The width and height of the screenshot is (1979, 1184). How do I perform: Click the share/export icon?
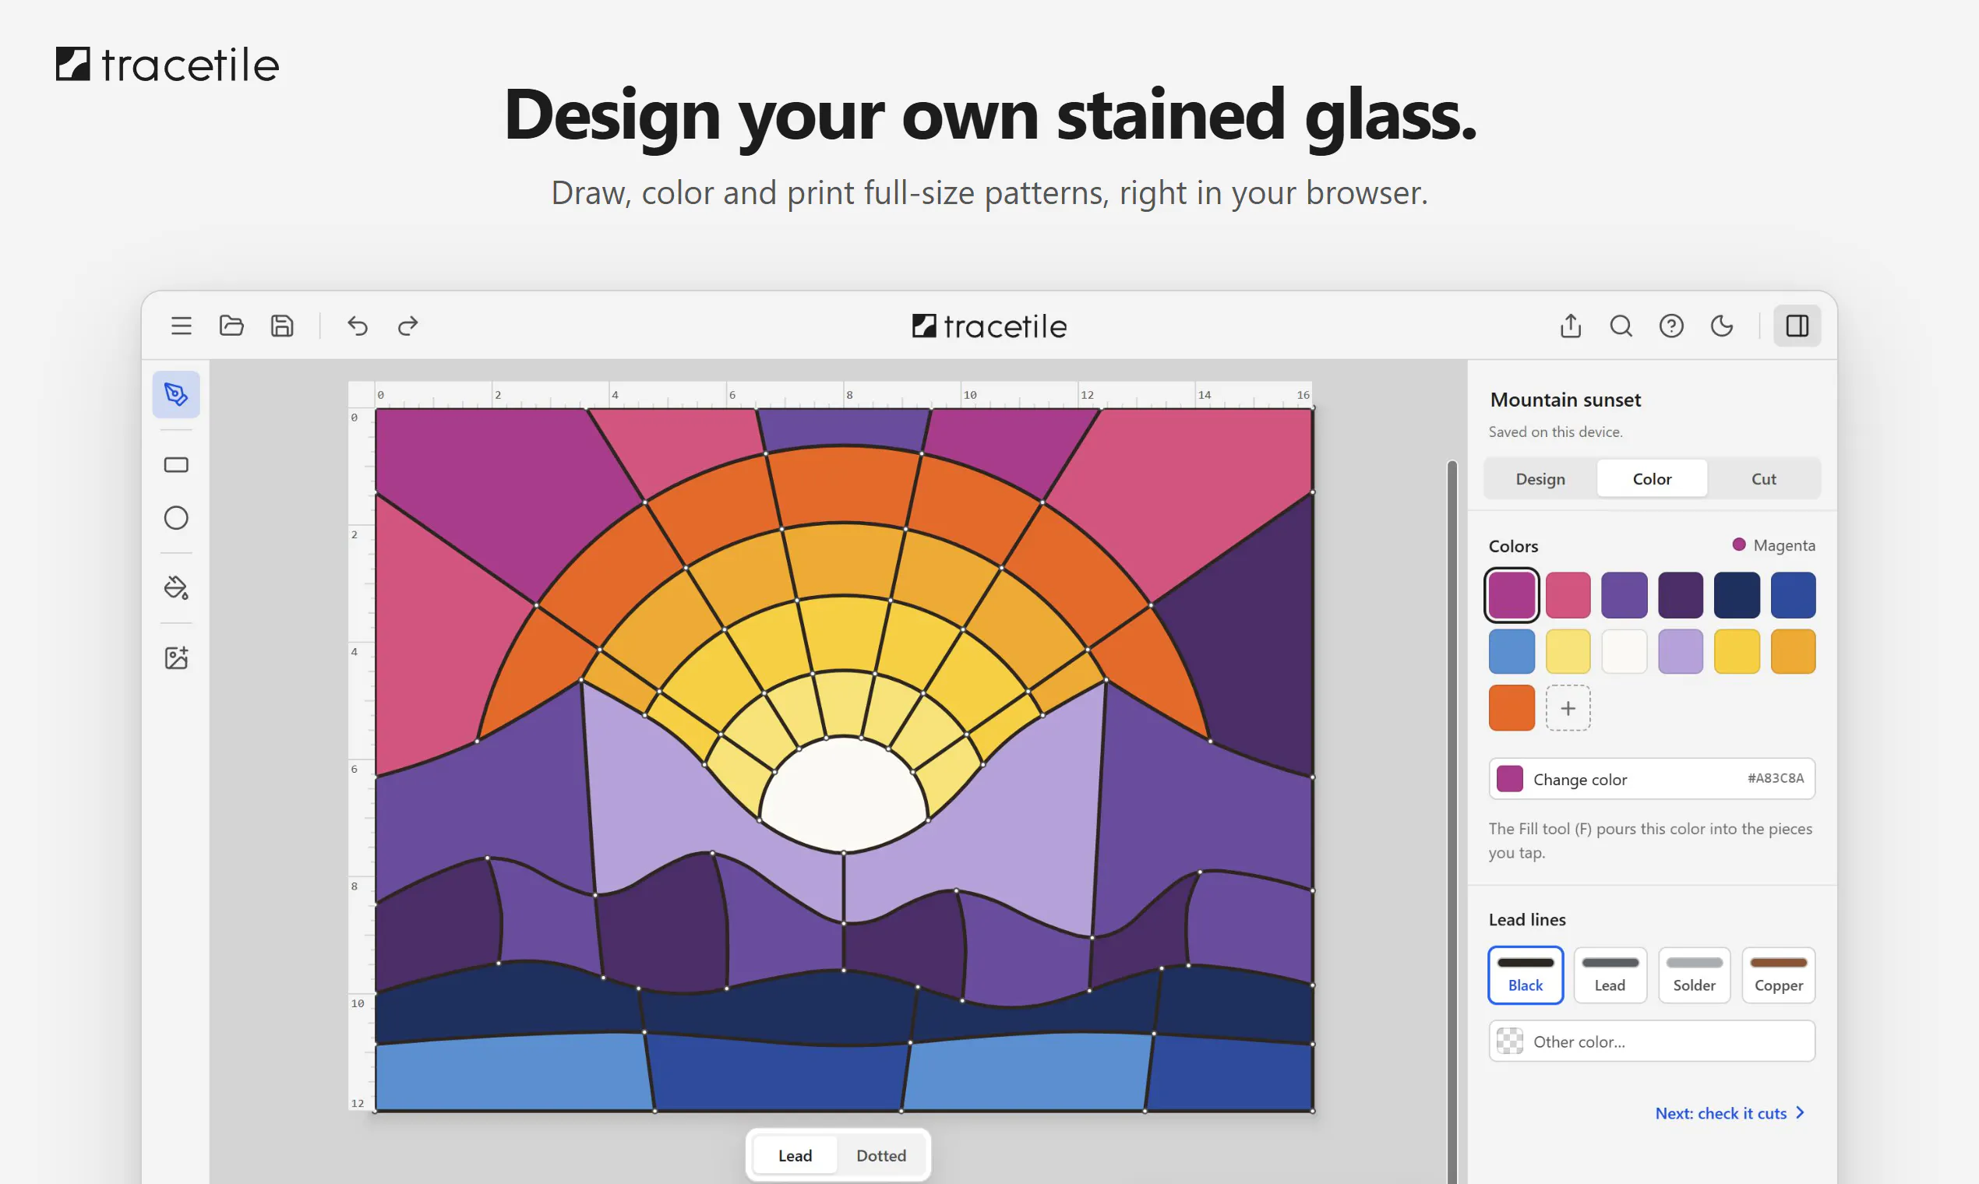click(x=1571, y=326)
